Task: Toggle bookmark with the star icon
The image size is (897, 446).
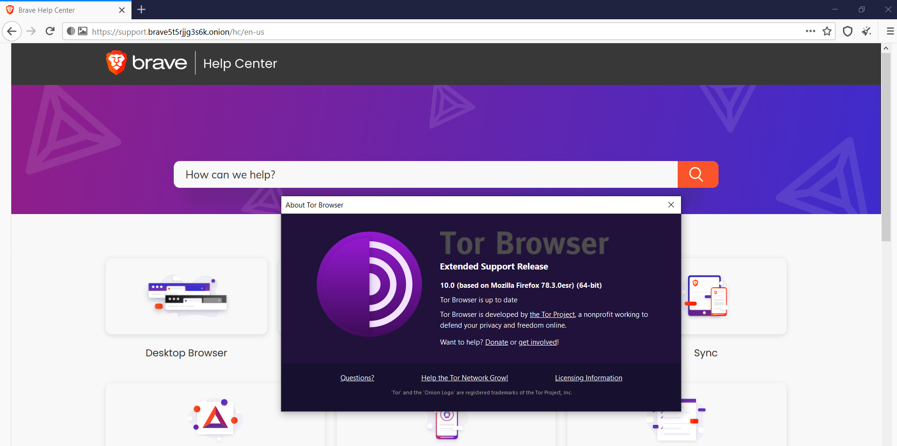Action: pyautogui.click(x=827, y=31)
